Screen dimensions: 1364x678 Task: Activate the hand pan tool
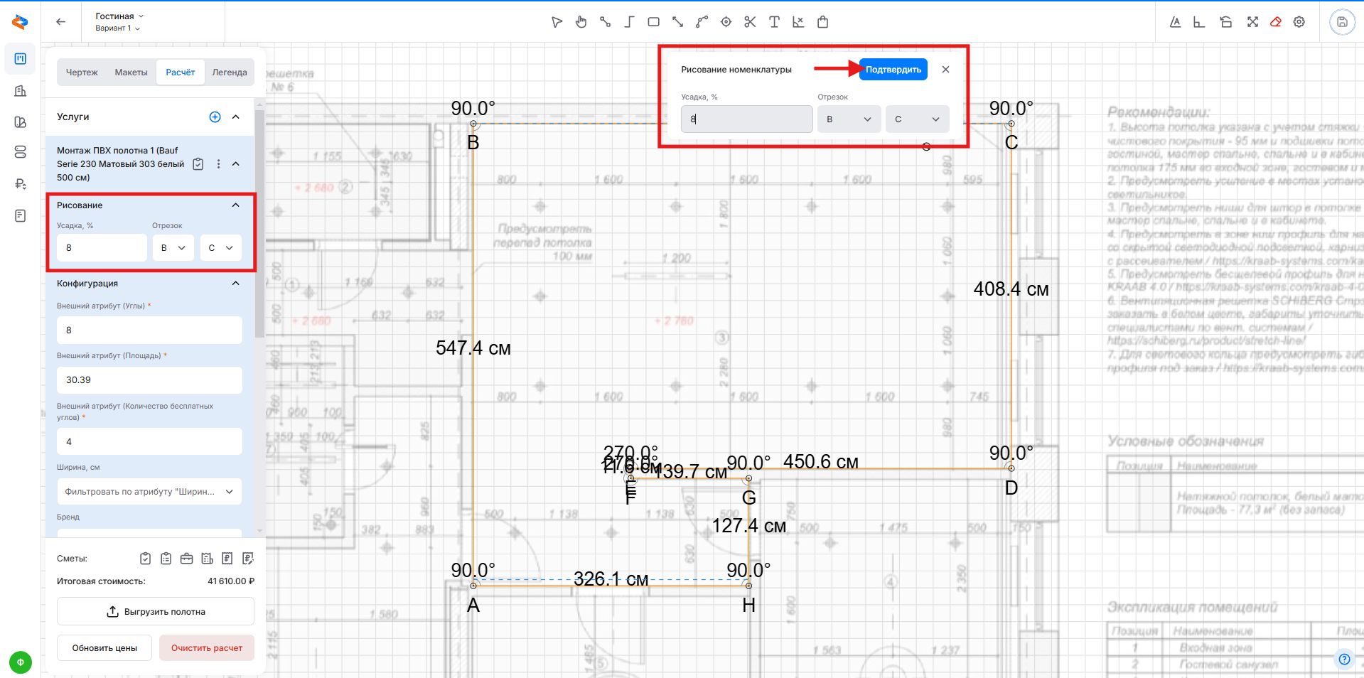581,22
